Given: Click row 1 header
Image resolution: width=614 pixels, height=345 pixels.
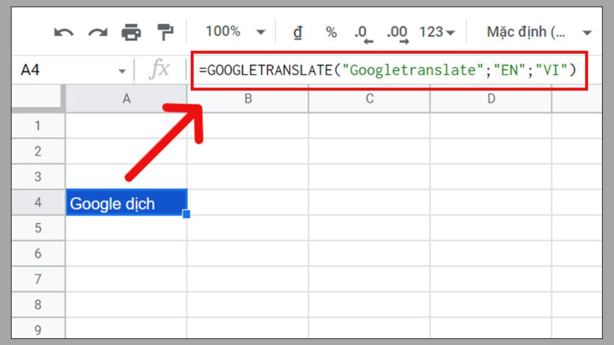Looking at the screenshot, I should (38, 125).
